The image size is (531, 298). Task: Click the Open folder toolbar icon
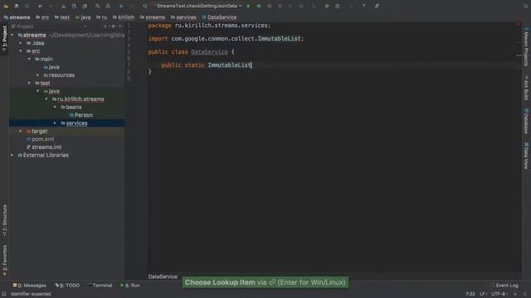tap(6, 6)
